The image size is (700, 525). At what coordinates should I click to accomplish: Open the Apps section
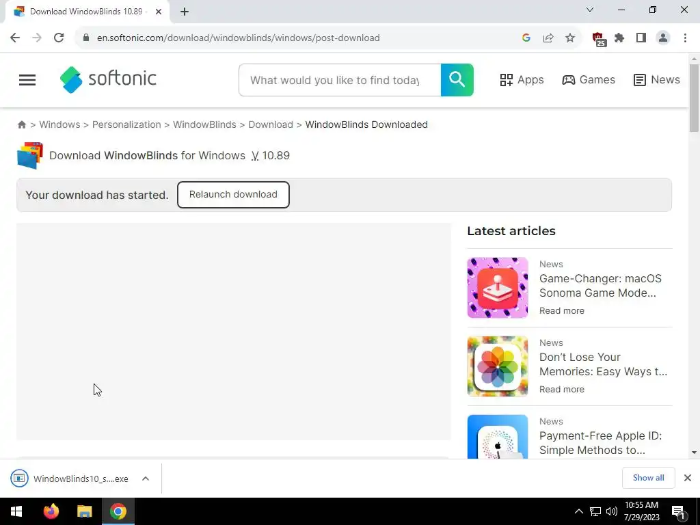522,80
